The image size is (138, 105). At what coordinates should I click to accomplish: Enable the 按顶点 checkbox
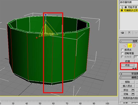coord(122,50)
